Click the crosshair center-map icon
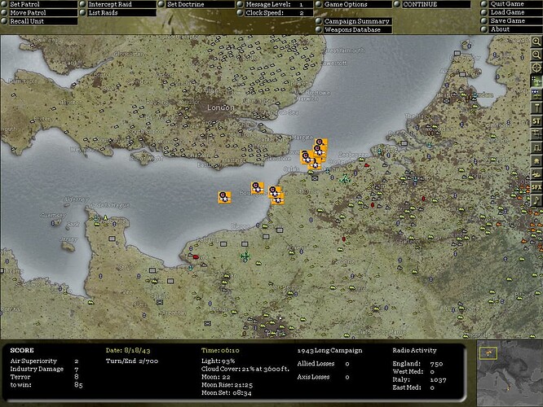 536,68
